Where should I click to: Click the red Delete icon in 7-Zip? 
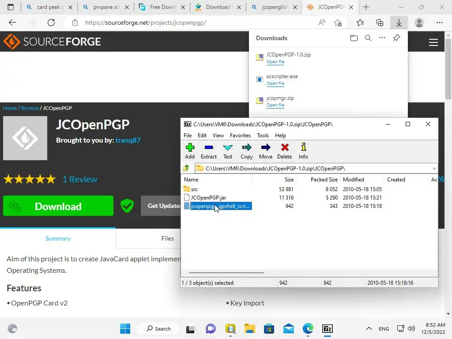click(285, 151)
